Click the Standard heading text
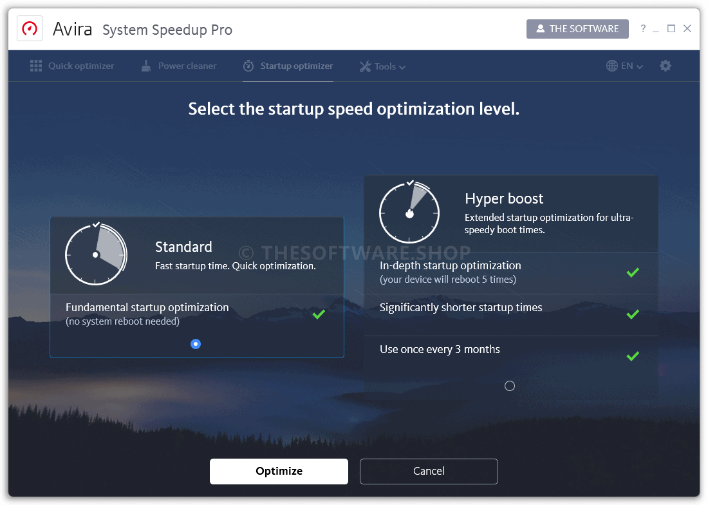The height and width of the screenshot is (505, 708). (183, 247)
